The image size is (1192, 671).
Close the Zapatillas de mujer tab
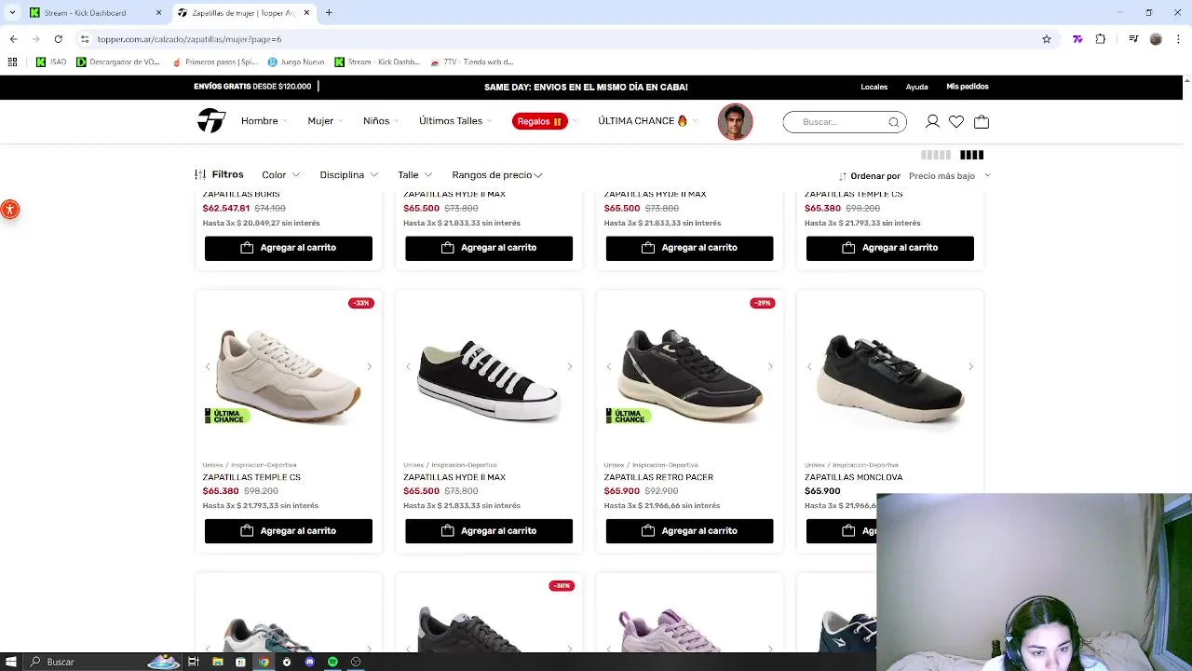[306, 13]
